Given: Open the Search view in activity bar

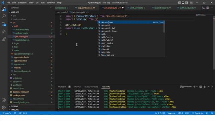Looking at the screenshot, I should 4,16.
